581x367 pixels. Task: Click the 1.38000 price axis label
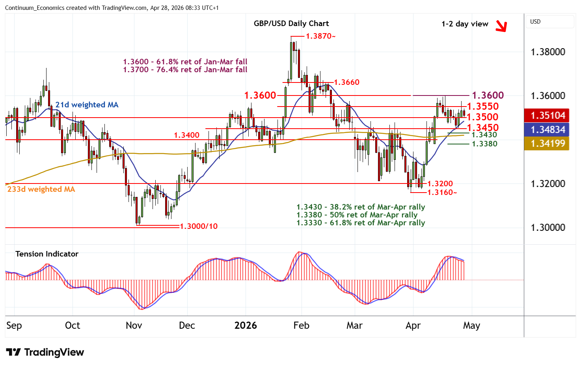coord(547,52)
